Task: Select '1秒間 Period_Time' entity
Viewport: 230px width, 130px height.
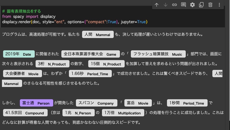Action: click(187, 103)
